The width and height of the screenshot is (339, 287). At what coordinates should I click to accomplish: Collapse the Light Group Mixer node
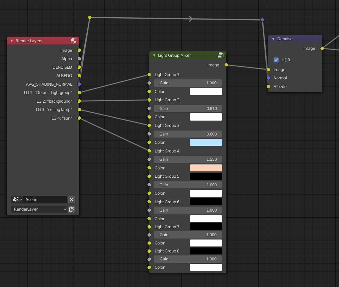[154, 55]
